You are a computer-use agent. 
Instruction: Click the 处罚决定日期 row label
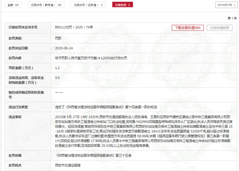[18, 48]
